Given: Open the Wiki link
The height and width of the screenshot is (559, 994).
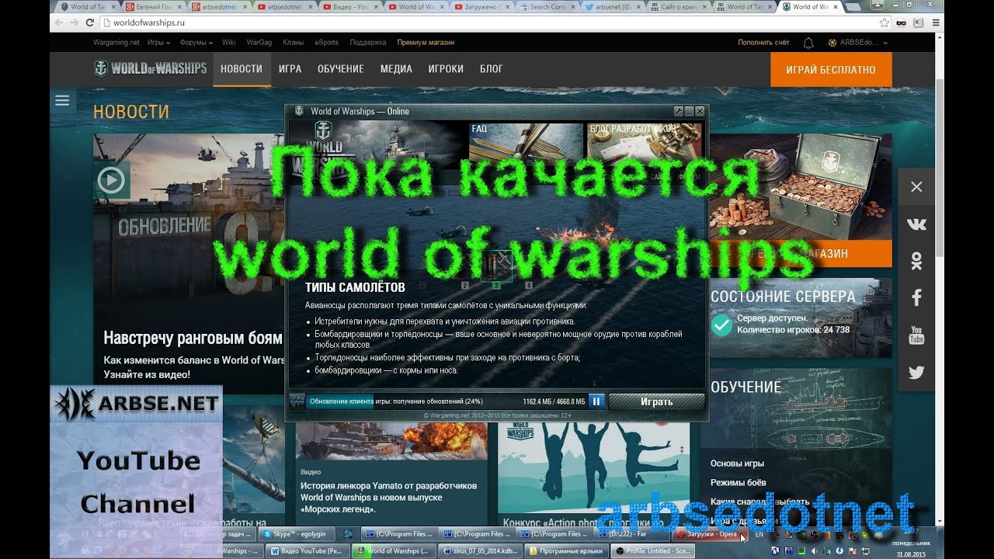Looking at the screenshot, I should coord(228,43).
